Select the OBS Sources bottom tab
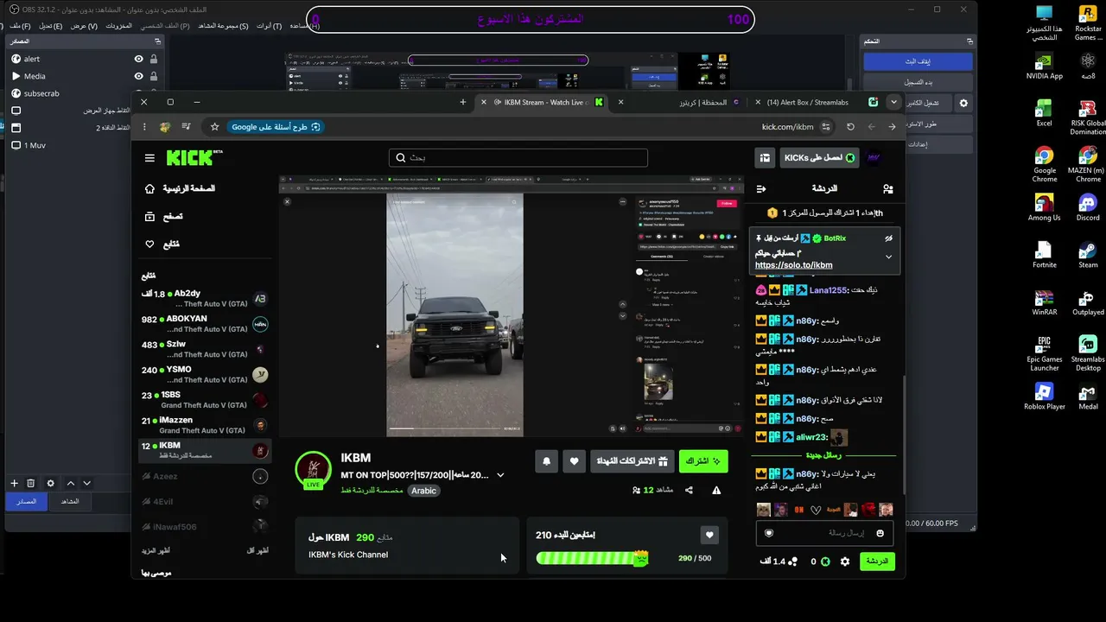This screenshot has width=1106, height=622. pyautogui.click(x=26, y=501)
